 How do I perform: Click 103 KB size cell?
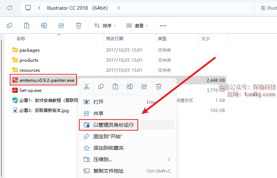point(217,110)
